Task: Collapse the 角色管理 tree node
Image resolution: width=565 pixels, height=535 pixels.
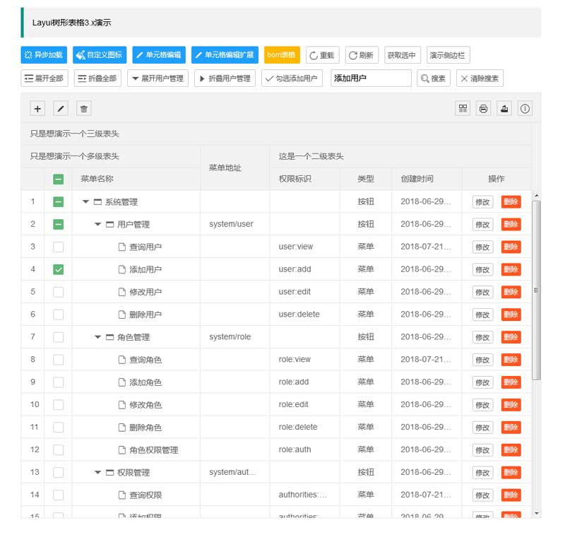Action: (97, 337)
